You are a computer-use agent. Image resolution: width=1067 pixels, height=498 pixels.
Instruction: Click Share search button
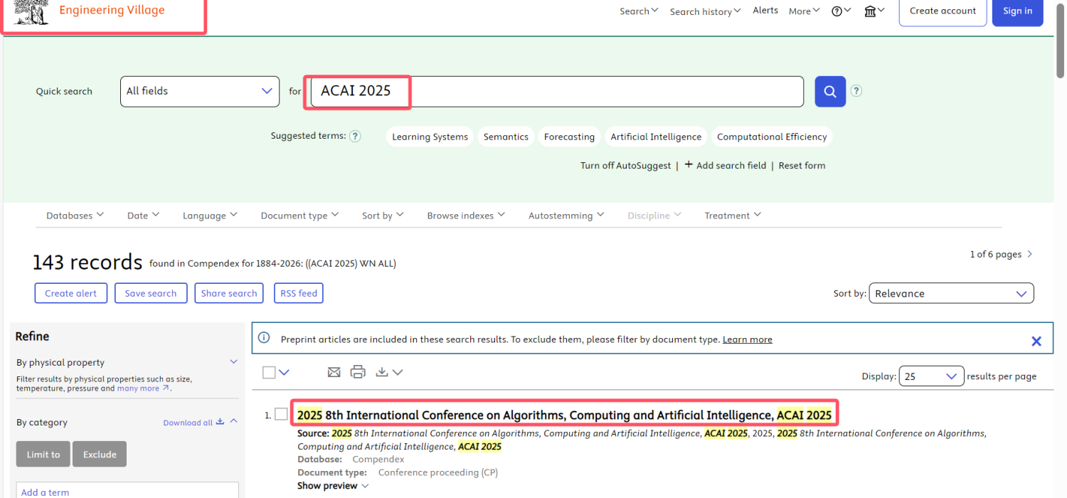pos(229,293)
